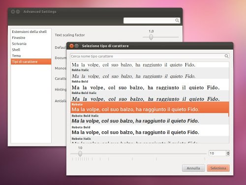246x185 pixels.
Task: Click the Annulla button
Action: tap(193, 168)
